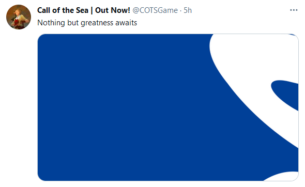Click the "Game" part of the @COTSGame handle
The height and width of the screenshot is (187, 305).
click(x=168, y=10)
